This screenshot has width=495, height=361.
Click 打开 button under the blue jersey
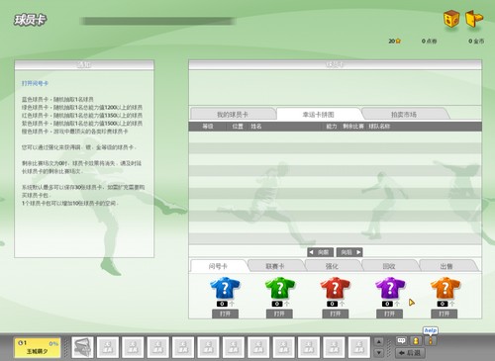click(x=225, y=314)
